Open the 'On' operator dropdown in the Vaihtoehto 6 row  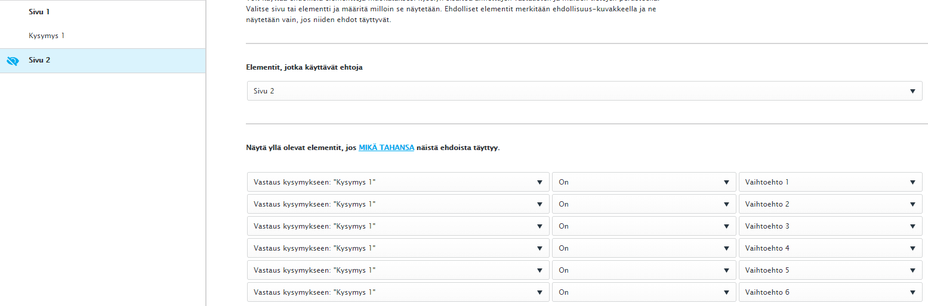pyautogui.click(x=644, y=292)
